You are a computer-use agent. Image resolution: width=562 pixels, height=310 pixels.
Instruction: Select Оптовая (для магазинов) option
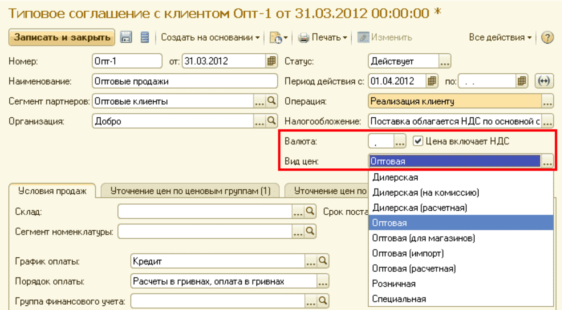pos(461,238)
